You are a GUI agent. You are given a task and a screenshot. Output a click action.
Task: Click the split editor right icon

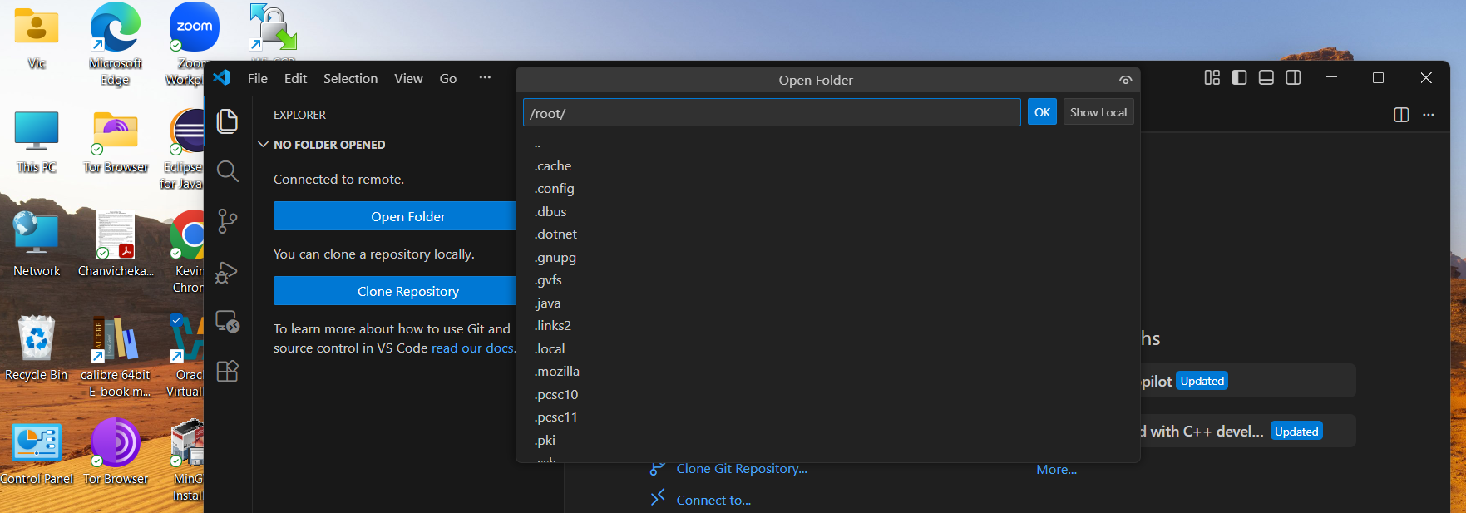[1401, 115]
